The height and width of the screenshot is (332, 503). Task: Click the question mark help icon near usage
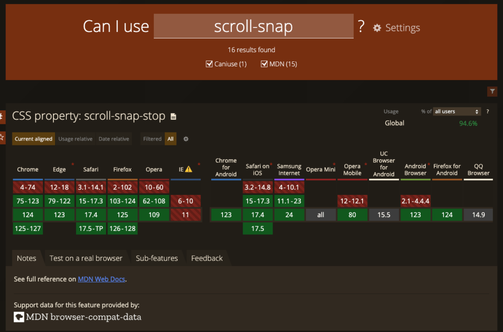pos(487,111)
